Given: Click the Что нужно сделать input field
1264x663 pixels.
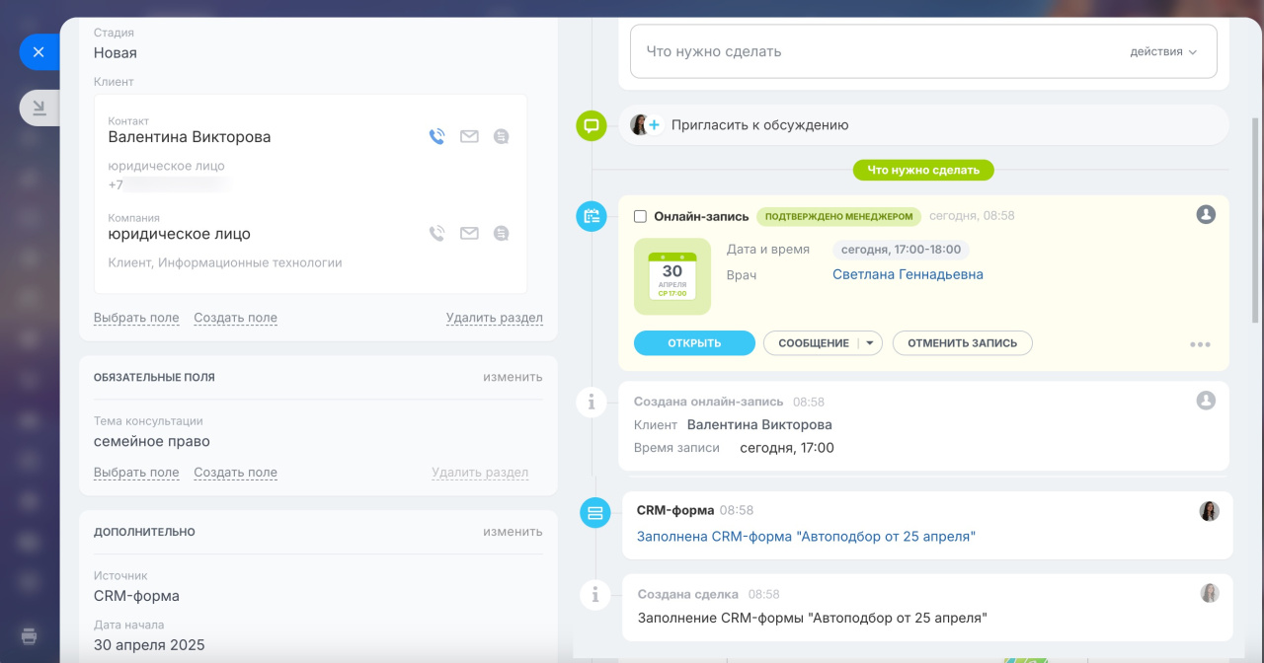Looking at the screenshot, I should pyautogui.click(x=869, y=51).
